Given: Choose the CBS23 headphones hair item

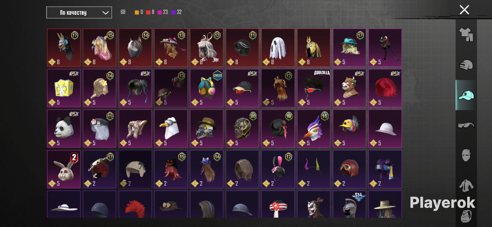Looking at the screenshot, I should tap(207, 88).
